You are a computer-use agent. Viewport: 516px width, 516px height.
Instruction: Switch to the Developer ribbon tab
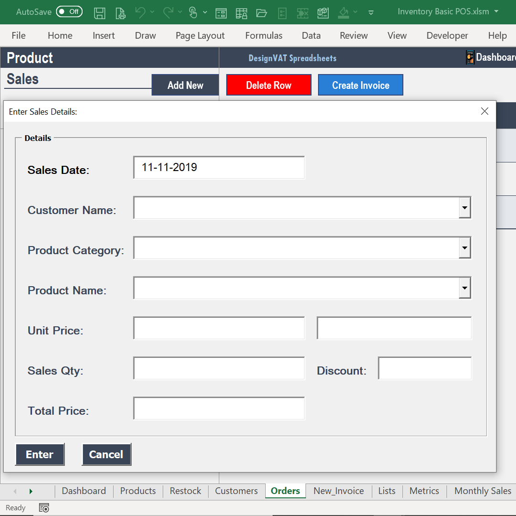pos(447,35)
